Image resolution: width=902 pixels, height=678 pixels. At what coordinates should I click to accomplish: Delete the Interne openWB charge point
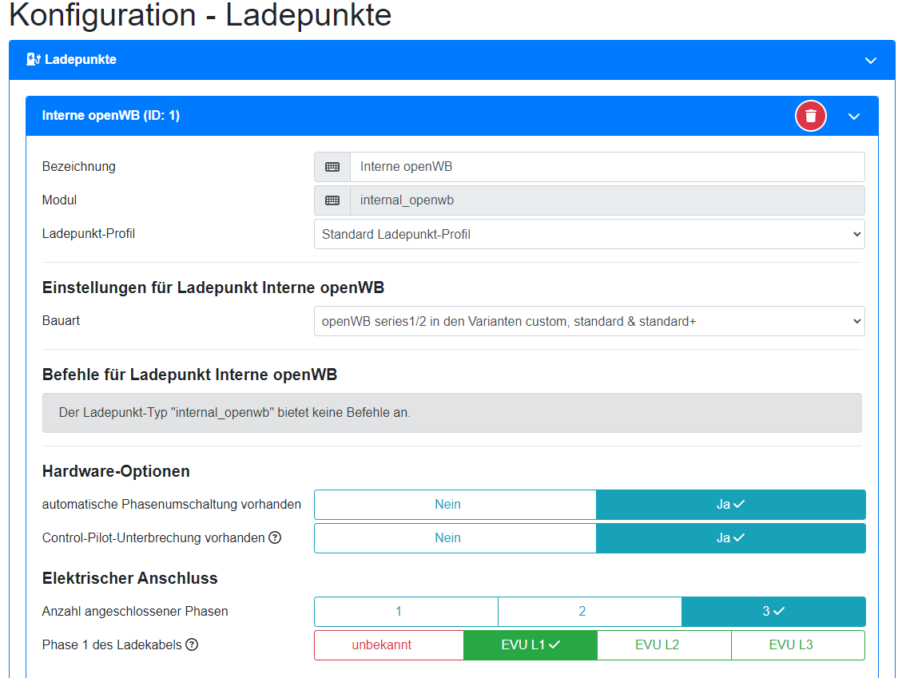point(810,116)
